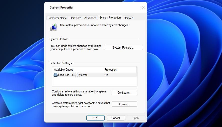Click the System Restore... button
This screenshot has width=222, height=127.
pyautogui.click(x=123, y=48)
